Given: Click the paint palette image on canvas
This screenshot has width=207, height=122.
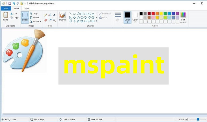Looking at the screenshot, I should point(24,51).
